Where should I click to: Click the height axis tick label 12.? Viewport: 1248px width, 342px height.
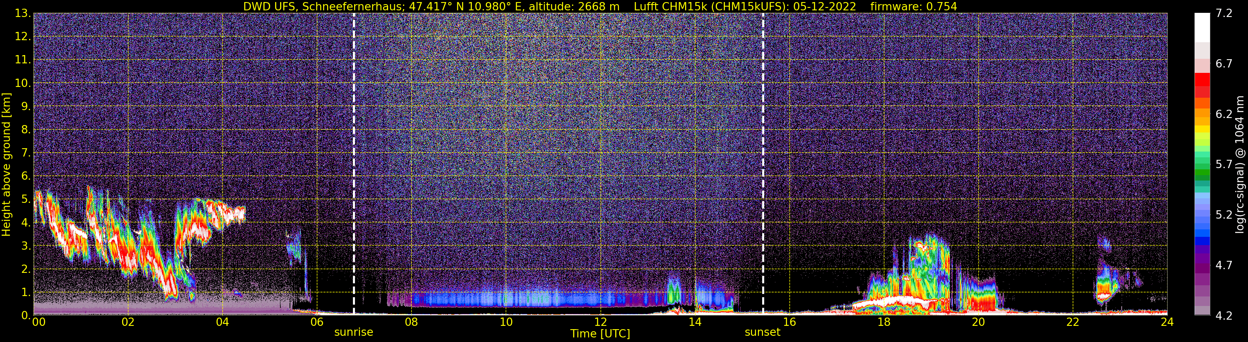coord(23,37)
